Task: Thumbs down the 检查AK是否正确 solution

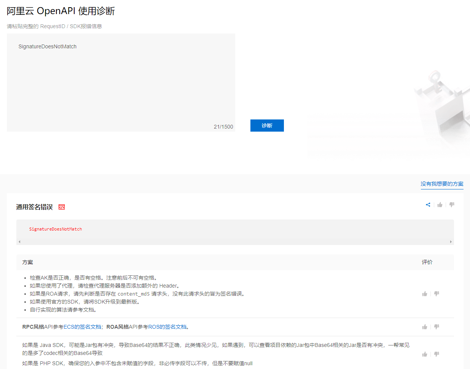Action: (x=437, y=294)
